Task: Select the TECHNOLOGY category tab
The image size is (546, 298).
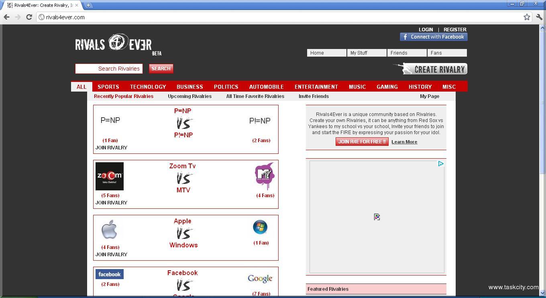Action: [x=148, y=87]
